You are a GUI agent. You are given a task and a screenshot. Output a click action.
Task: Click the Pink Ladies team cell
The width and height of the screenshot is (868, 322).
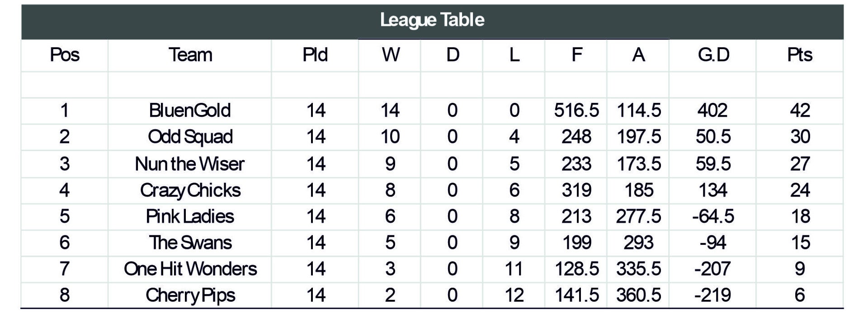tap(190, 216)
